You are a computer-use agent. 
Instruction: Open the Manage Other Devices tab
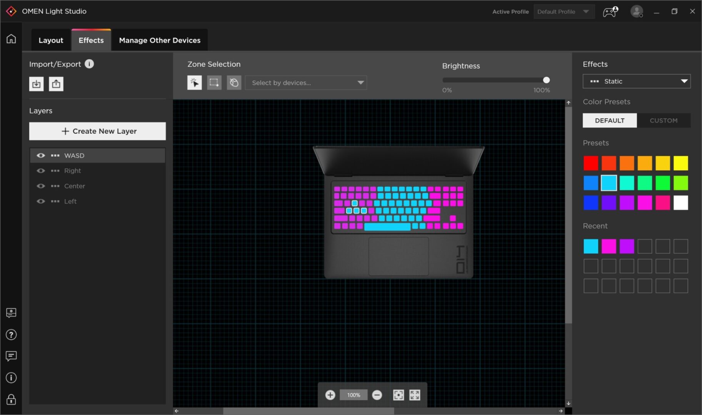(x=160, y=40)
